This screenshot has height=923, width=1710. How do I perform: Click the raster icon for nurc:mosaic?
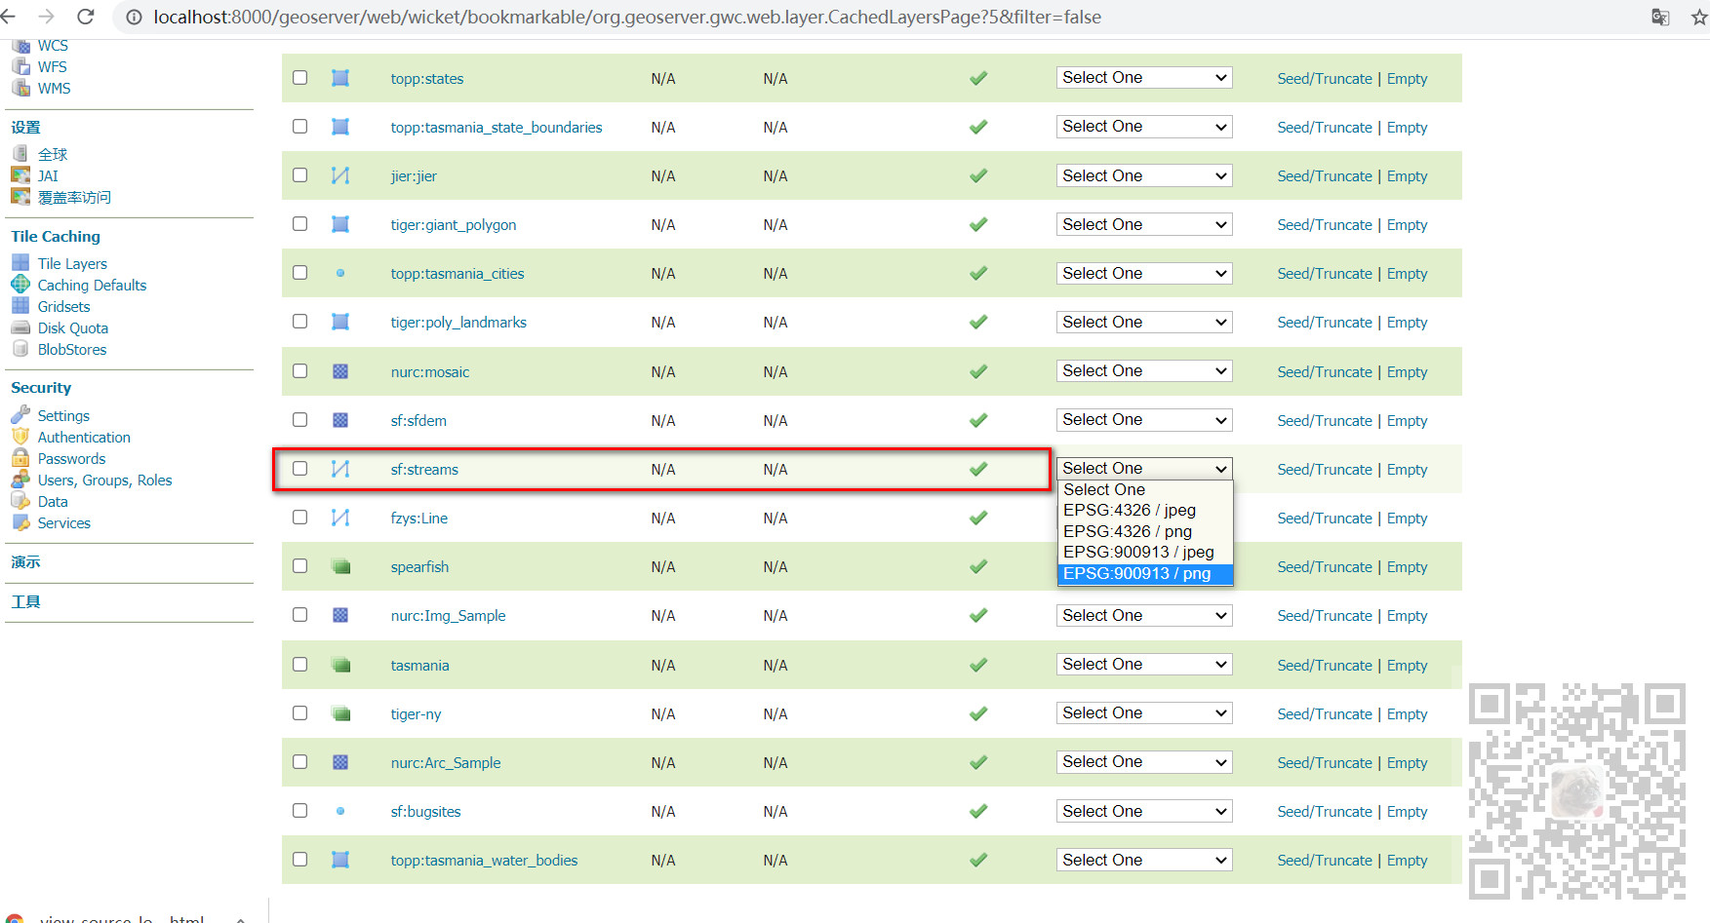[x=340, y=371]
